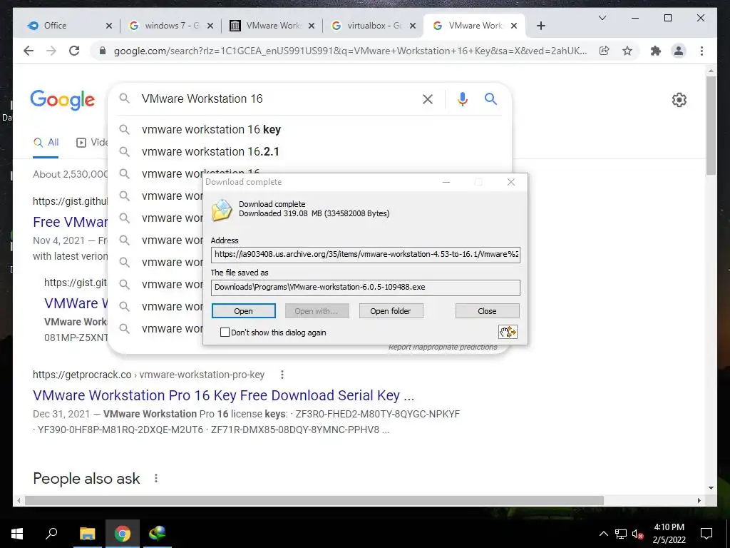This screenshot has width=730, height=548.
Task: Open three-dot options for getprocrack result
Action: [282, 374]
